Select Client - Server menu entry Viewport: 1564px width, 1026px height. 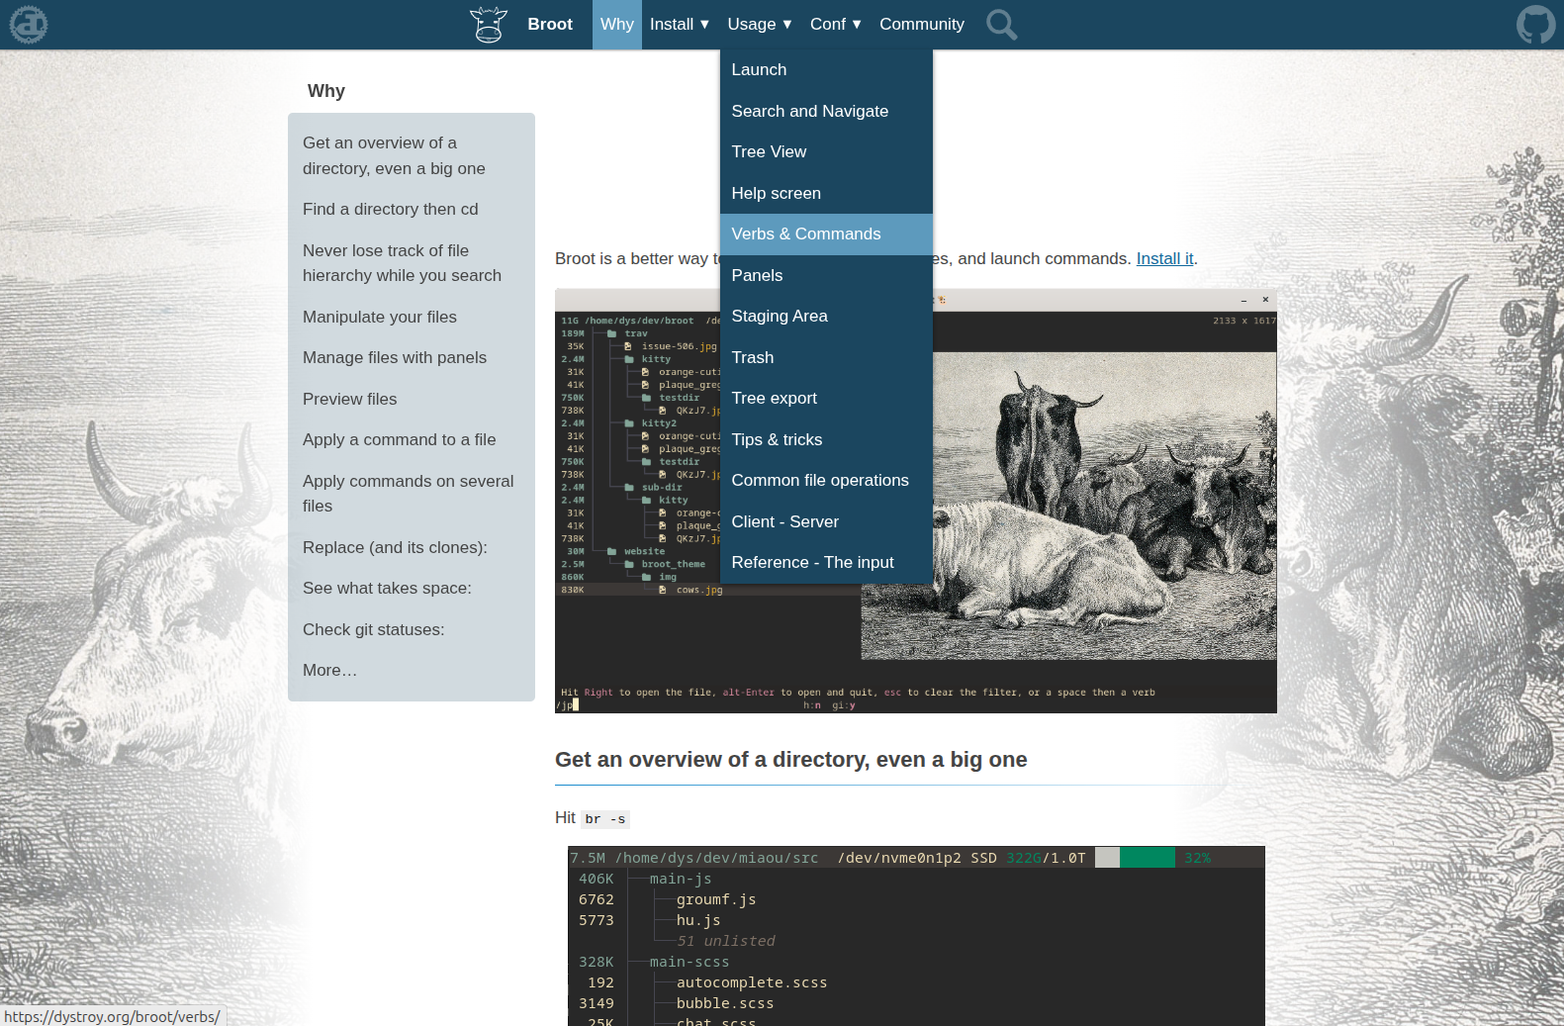point(826,522)
